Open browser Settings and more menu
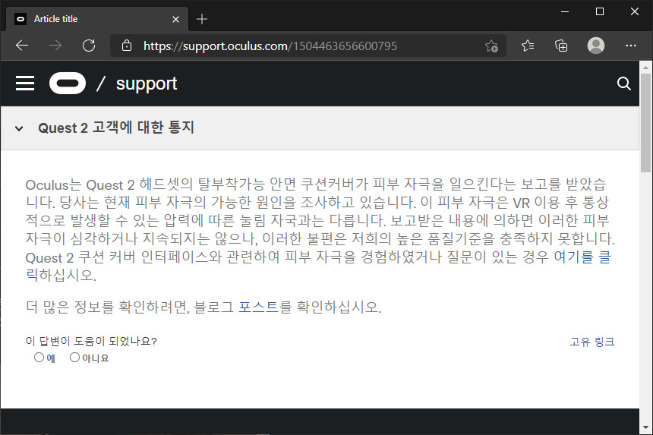The height and width of the screenshot is (435, 653). (x=631, y=46)
